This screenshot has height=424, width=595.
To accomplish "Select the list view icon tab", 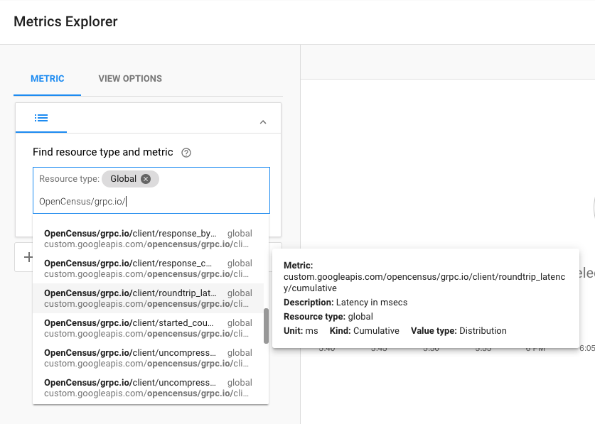I will (x=41, y=118).
